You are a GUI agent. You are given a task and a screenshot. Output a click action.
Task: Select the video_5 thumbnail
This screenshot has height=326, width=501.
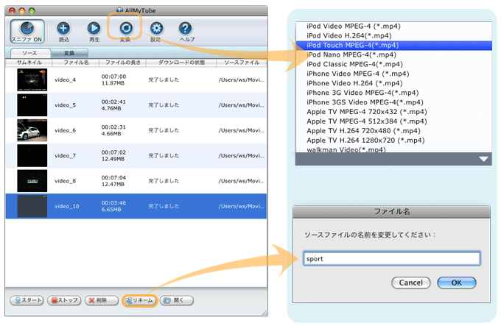[x=32, y=105]
